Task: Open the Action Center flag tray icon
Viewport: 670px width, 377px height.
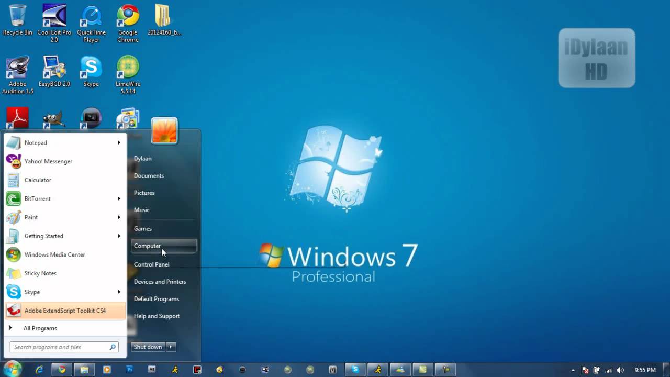Action: 585,370
